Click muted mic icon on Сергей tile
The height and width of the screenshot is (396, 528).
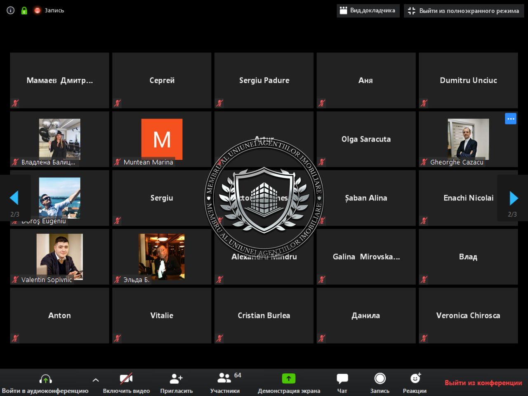pyautogui.click(x=118, y=103)
